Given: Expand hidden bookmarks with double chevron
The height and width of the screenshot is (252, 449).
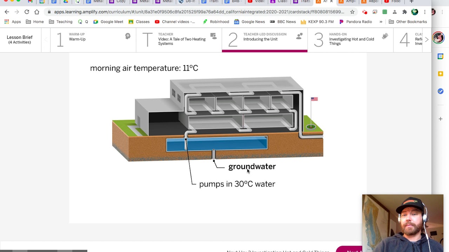Looking at the screenshot, I should coord(381,22).
